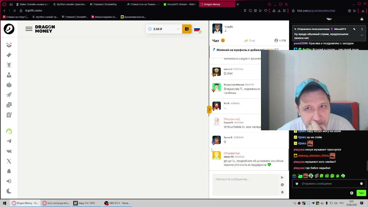This screenshot has height=207, width=368.
Task: Open the 'Ставки на спорт' bookmark
Action: 16,17
